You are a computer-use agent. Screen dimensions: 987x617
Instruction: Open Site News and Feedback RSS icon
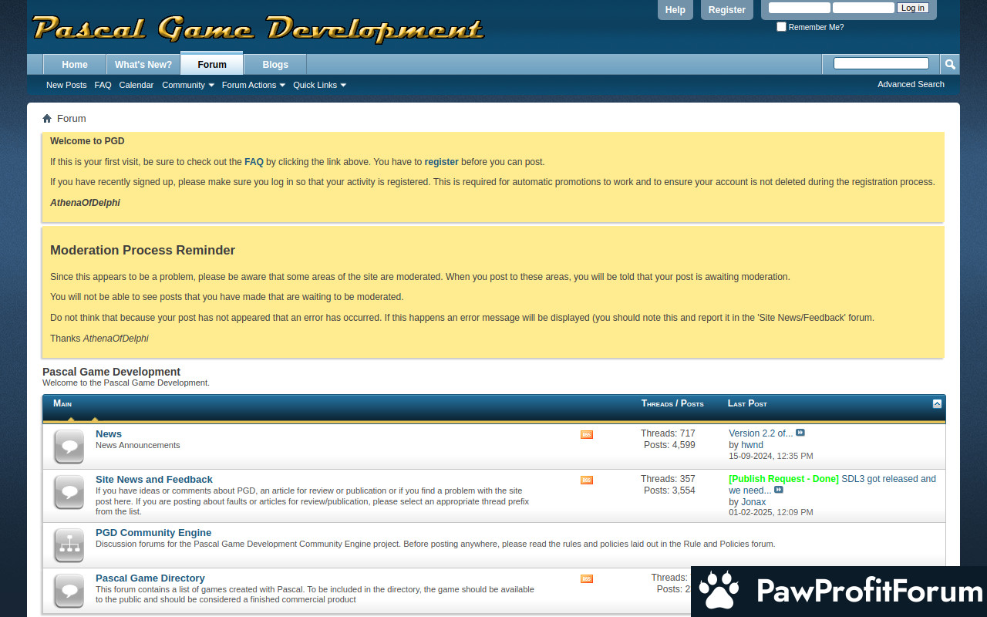pos(587,480)
